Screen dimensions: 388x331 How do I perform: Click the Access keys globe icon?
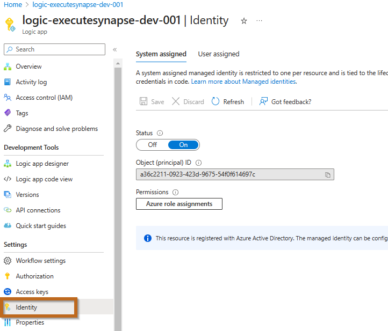[8, 291]
